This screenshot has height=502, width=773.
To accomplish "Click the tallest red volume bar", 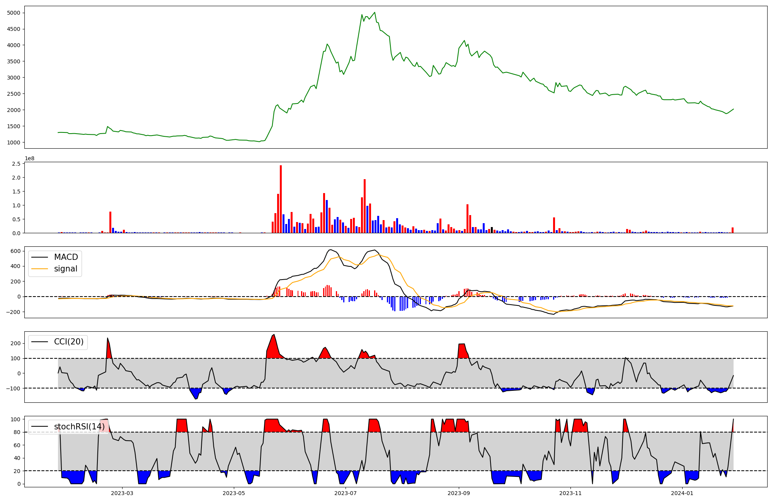I will (281, 199).
